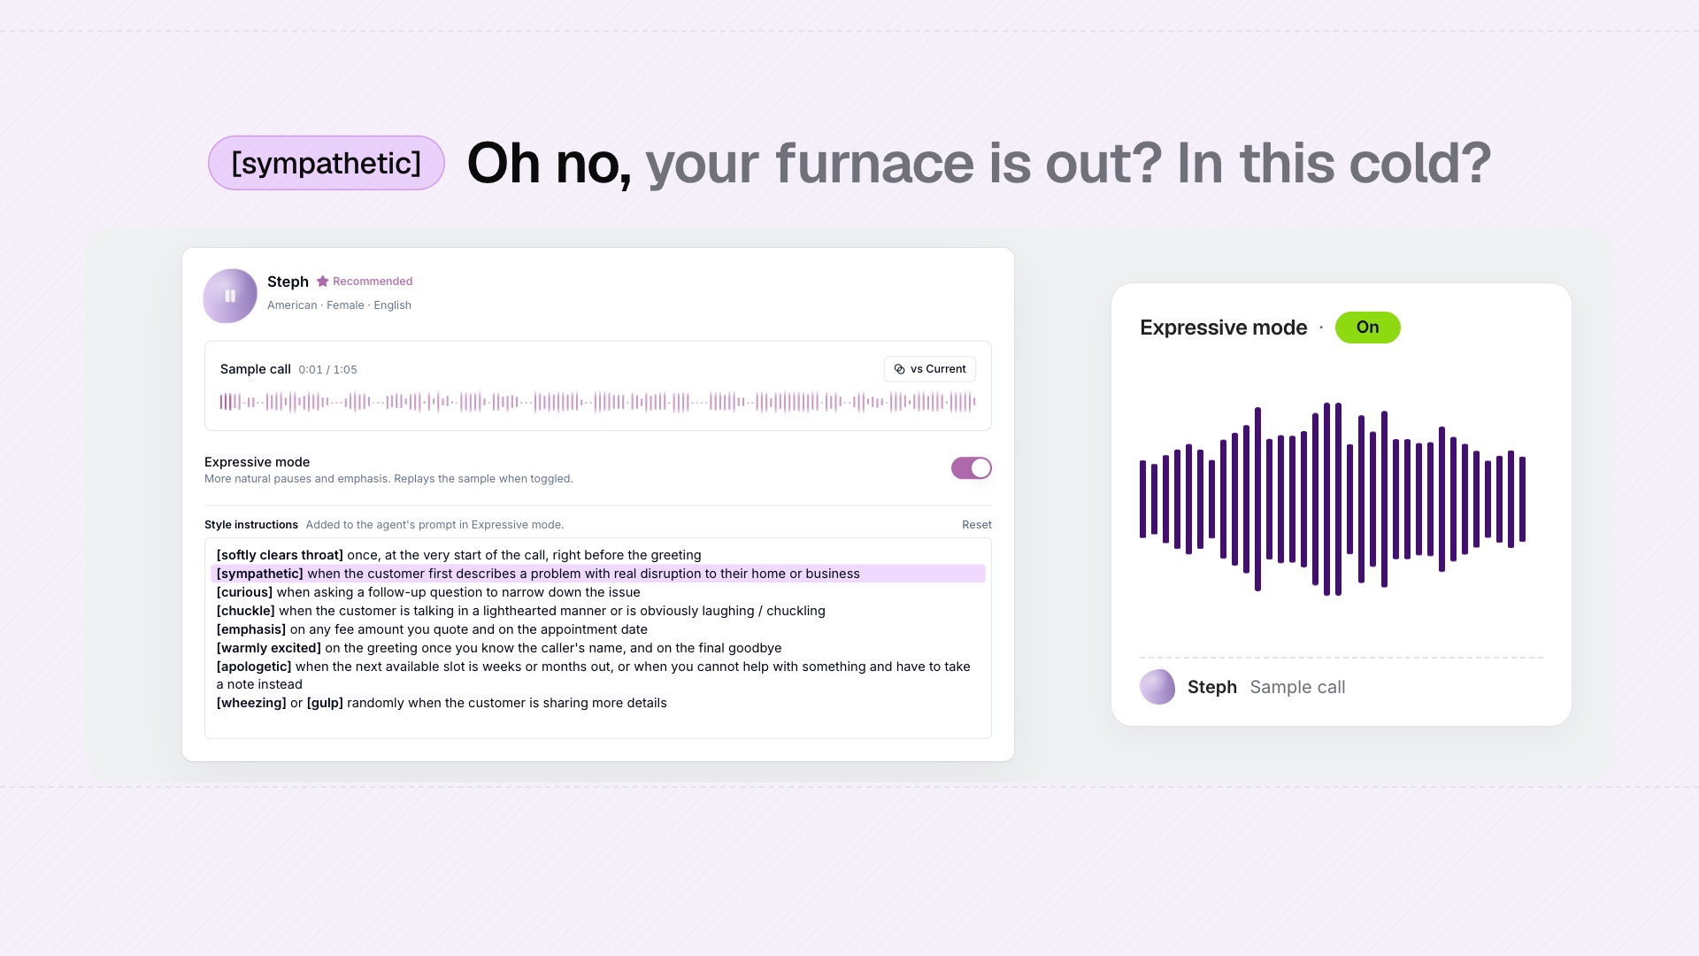Image resolution: width=1699 pixels, height=956 pixels.
Task: Click inside the Style instructions text box
Action: 597,638
